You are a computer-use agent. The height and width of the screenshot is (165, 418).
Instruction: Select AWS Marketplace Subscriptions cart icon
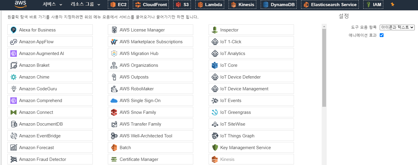(114, 41)
